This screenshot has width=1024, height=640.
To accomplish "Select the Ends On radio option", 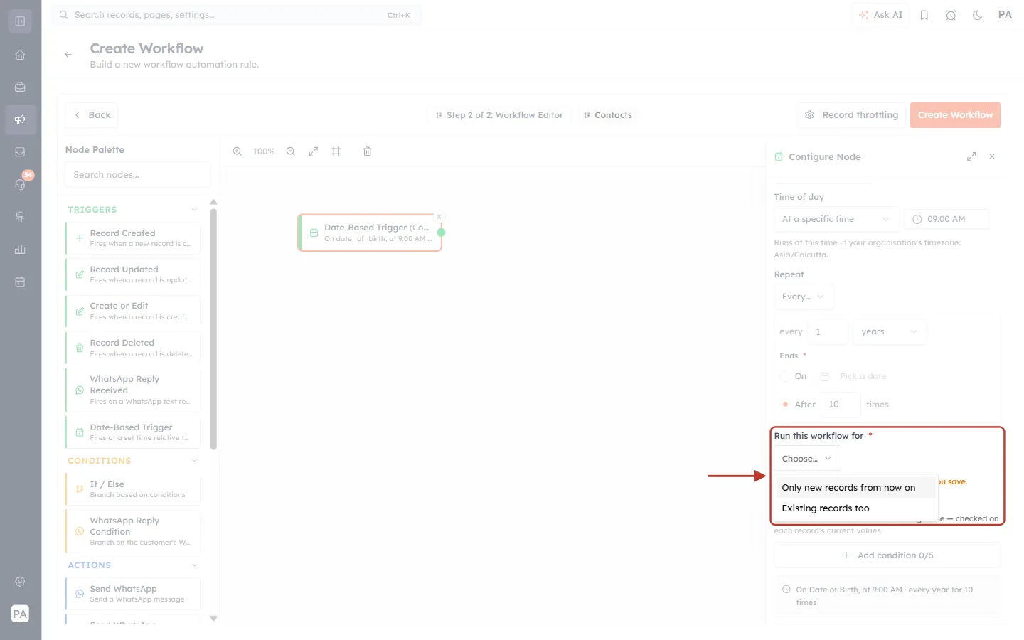I will [x=784, y=376].
